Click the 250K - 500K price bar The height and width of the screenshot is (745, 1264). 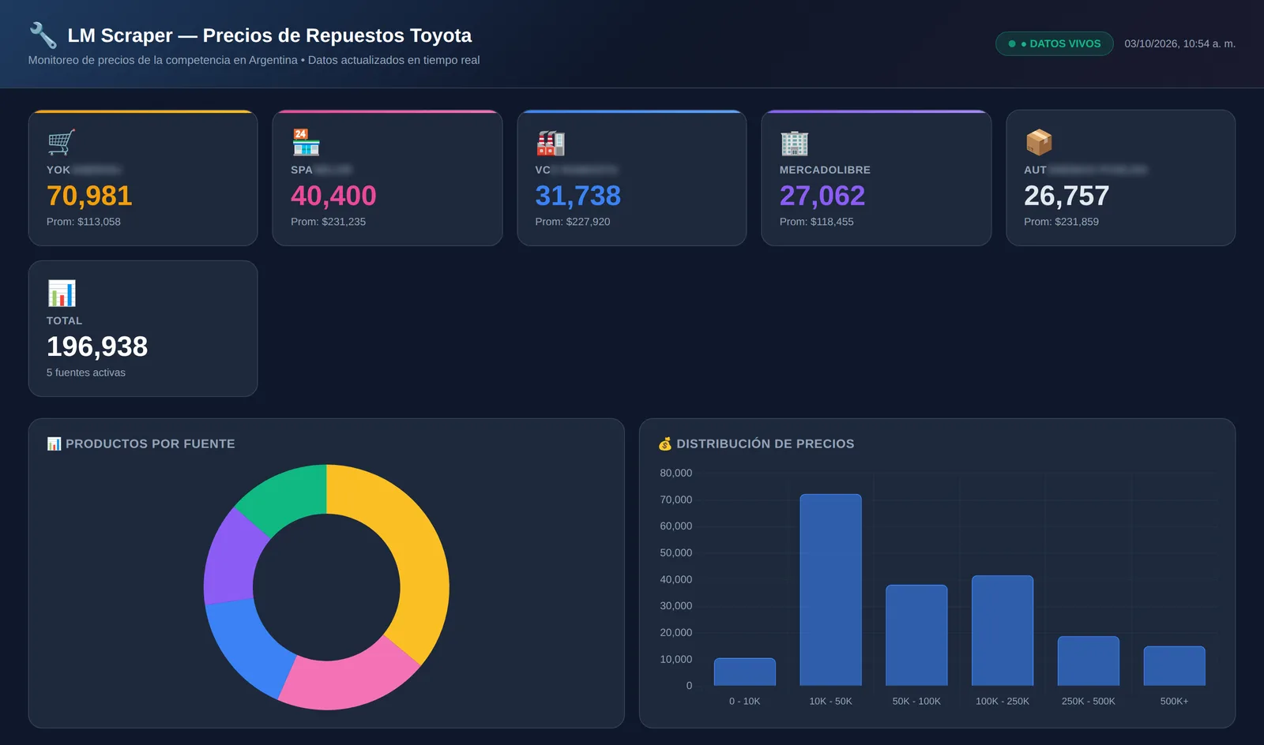[1089, 661]
